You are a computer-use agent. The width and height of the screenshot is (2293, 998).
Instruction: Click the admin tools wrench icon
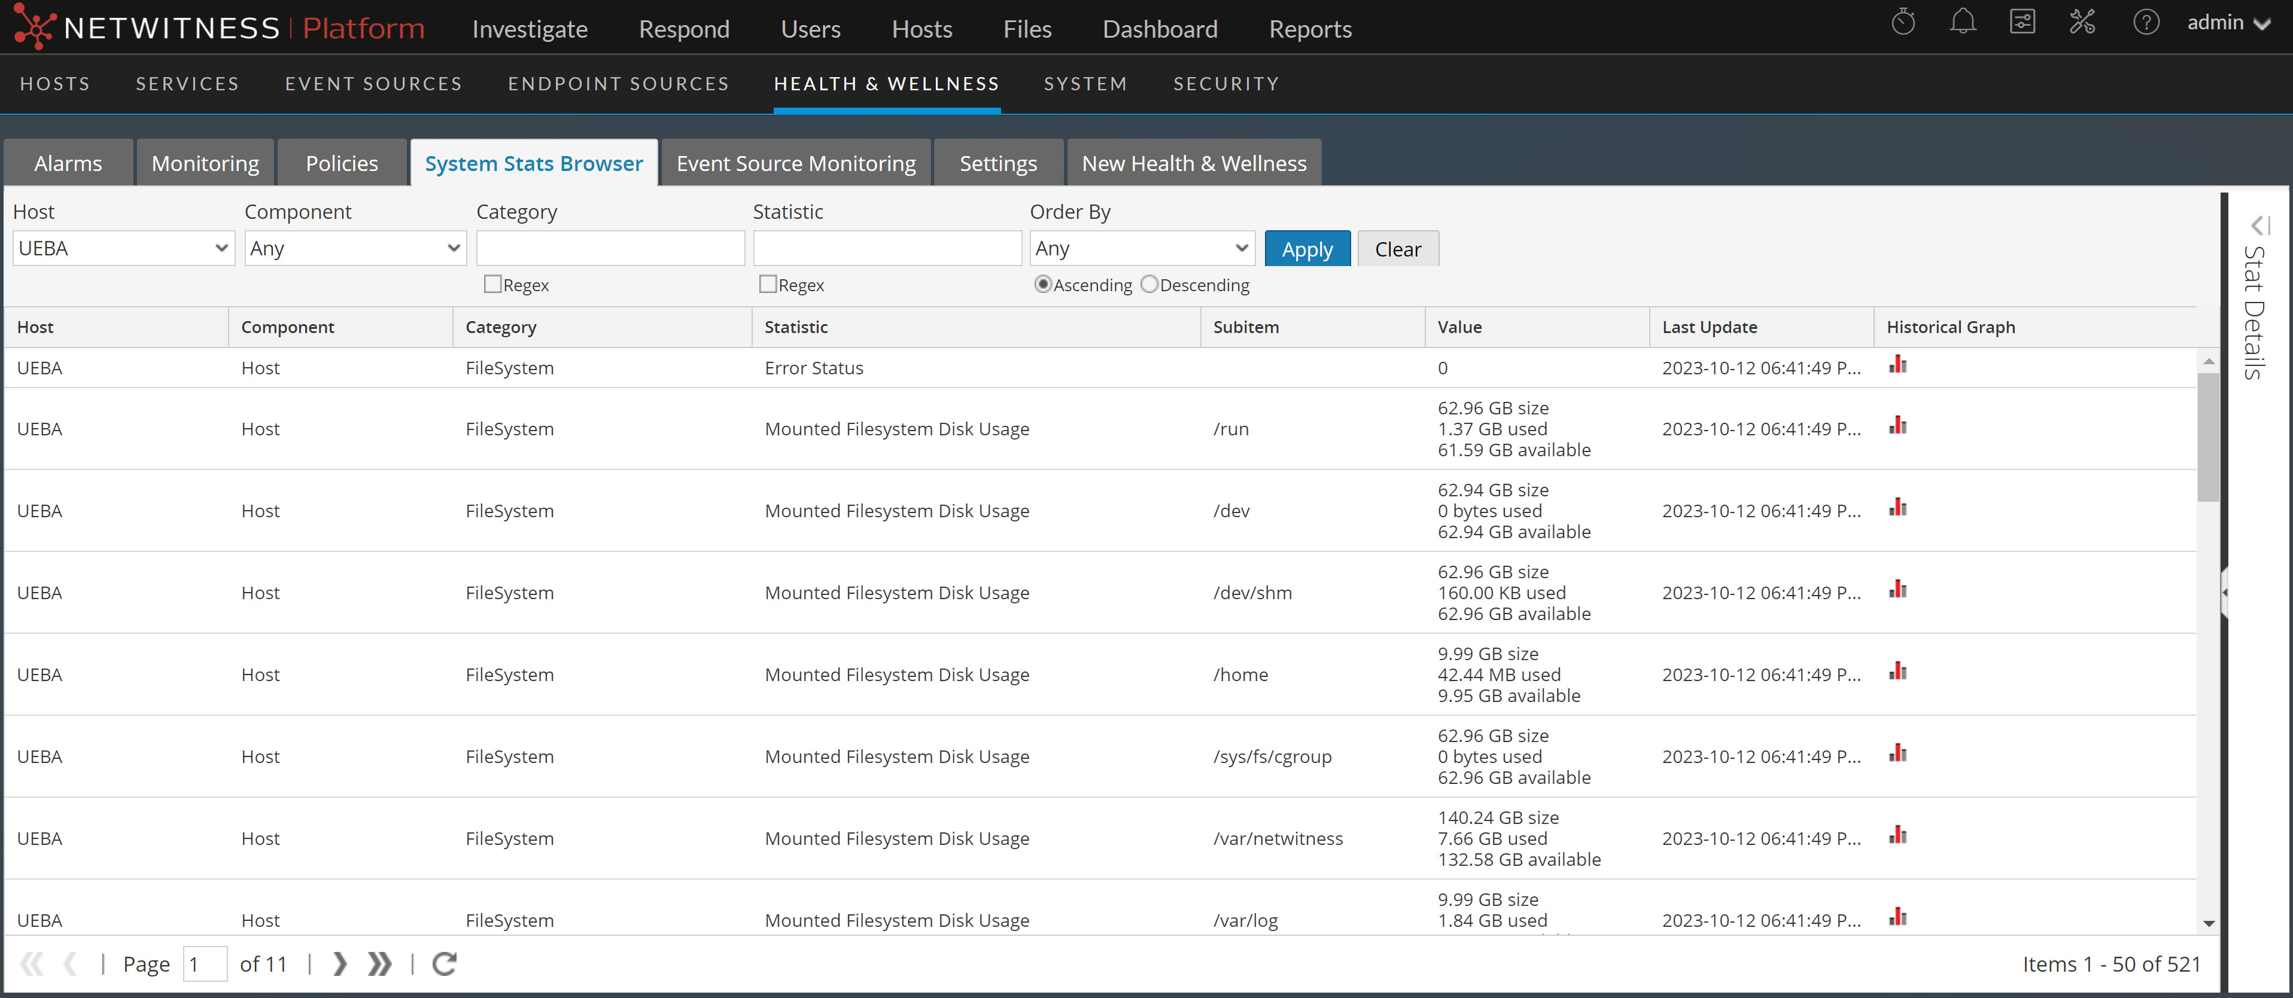pyautogui.click(x=2083, y=22)
